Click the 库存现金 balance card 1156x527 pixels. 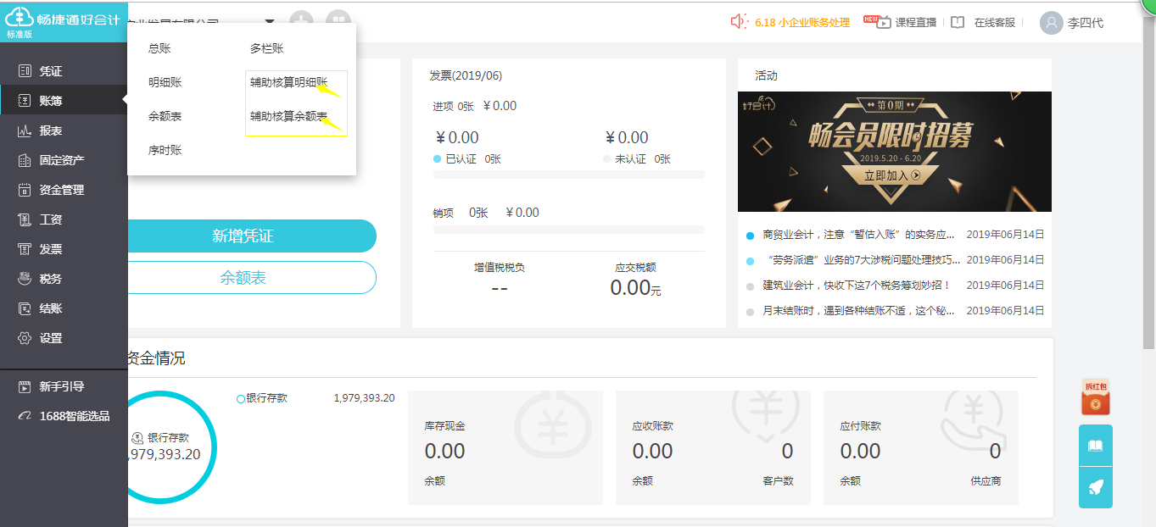click(505, 447)
